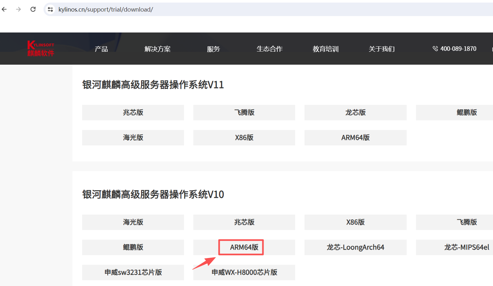Click the browser back arrow

point(4,9)
